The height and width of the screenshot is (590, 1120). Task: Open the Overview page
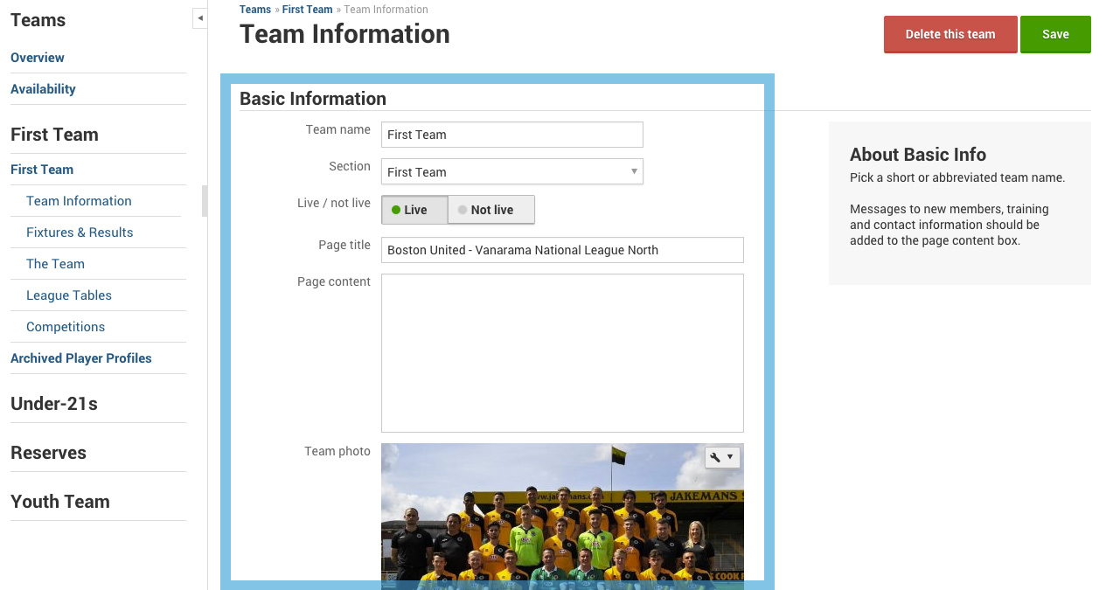tap(37, 57)
